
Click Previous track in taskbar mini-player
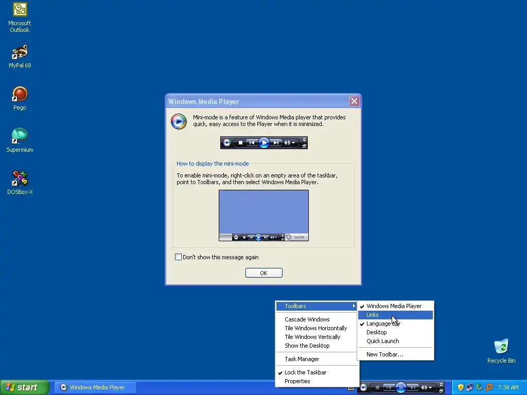[x=388, y=388]
